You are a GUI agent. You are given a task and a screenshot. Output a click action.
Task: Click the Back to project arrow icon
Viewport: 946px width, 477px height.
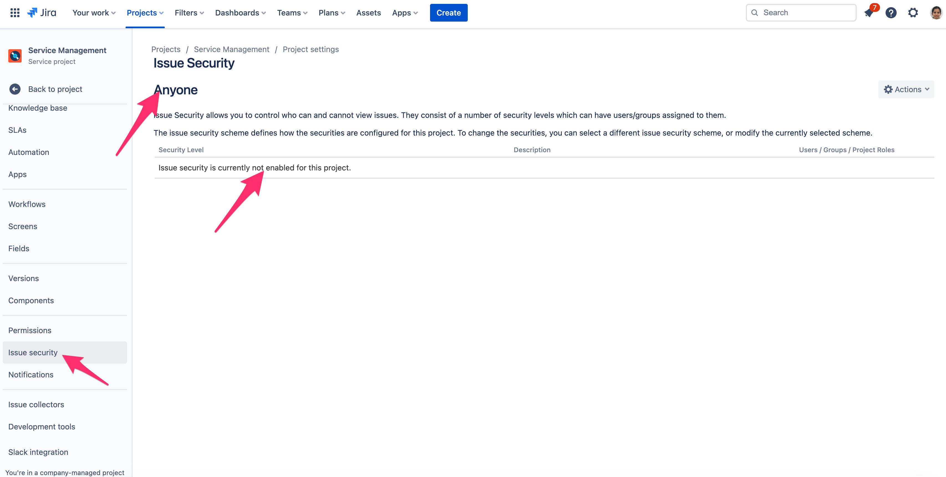click(x=15, y=89)
